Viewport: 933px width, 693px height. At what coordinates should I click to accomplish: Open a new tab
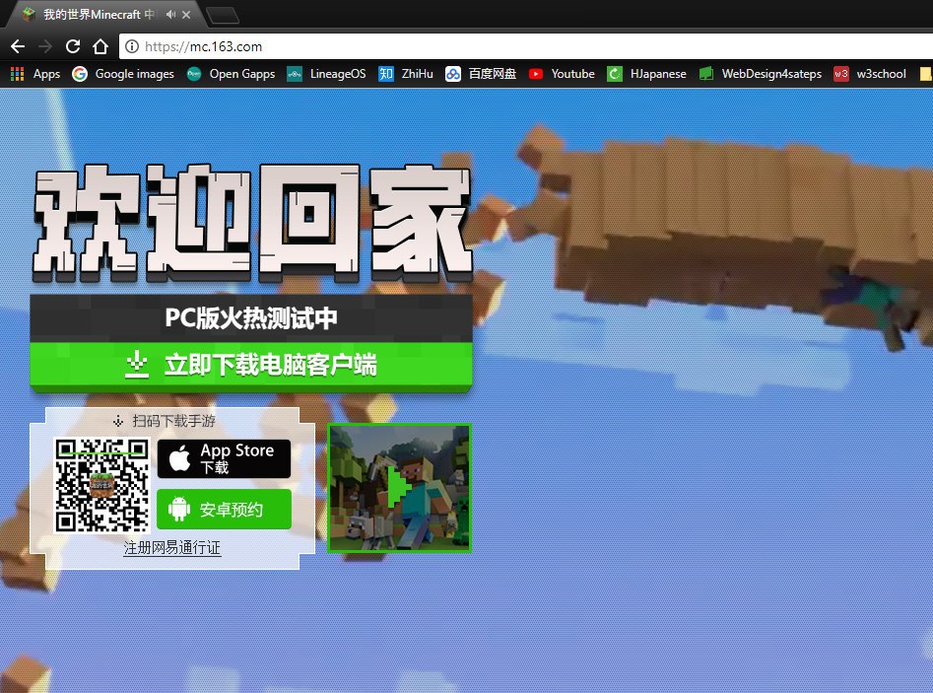pyautogui.click(x=224, y=15)
